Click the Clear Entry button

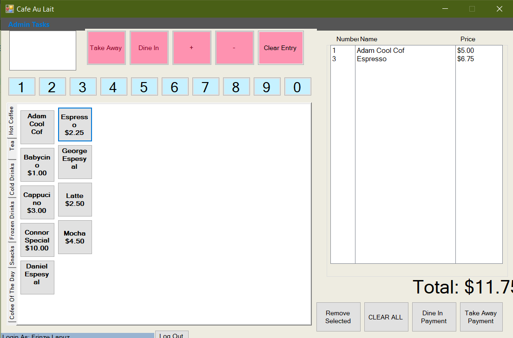(281, 47)
